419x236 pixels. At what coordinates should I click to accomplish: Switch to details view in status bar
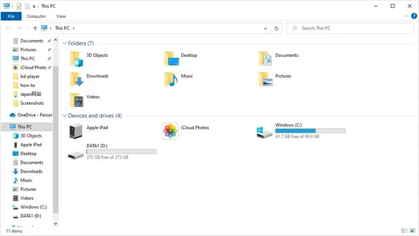pyautogui.click(x=404, y=231)
